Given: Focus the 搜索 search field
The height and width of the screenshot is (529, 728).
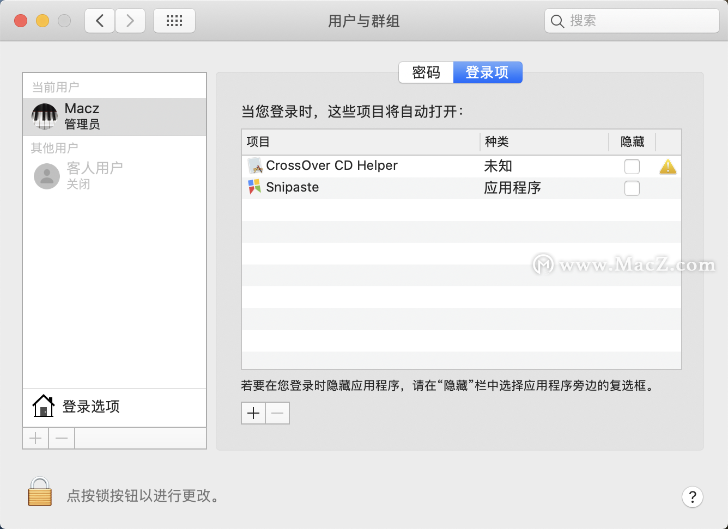Looking at the screenshot, I should tap(632, 21).
